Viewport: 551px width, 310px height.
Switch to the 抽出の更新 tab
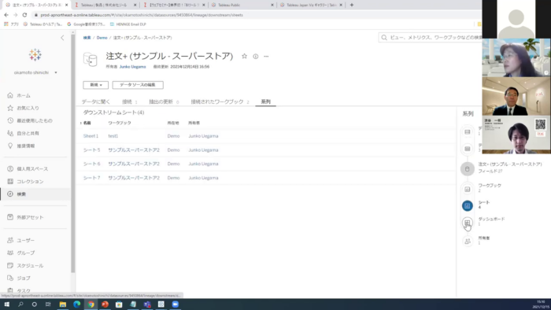[x=164, y=101]
